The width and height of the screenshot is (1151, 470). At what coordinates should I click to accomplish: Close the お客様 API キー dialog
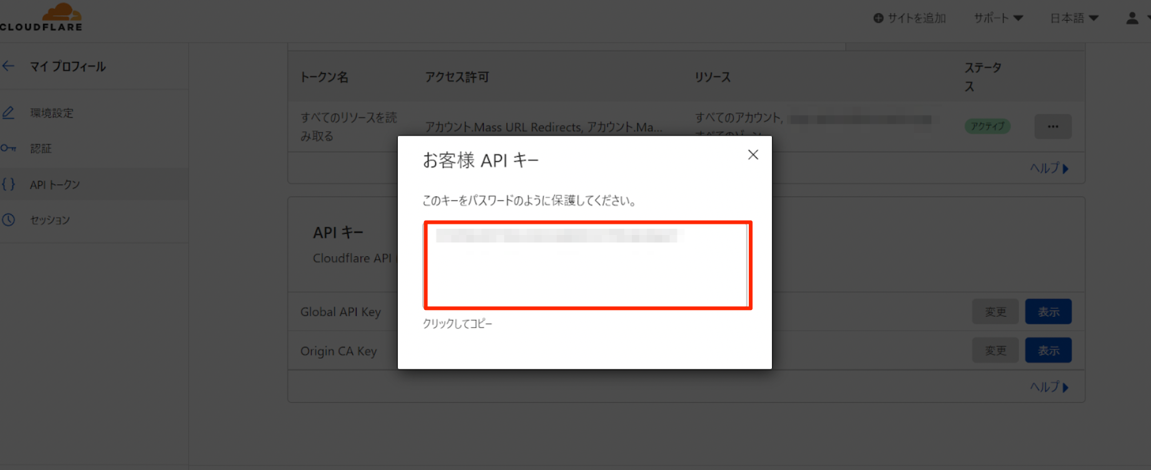(753, 155)
